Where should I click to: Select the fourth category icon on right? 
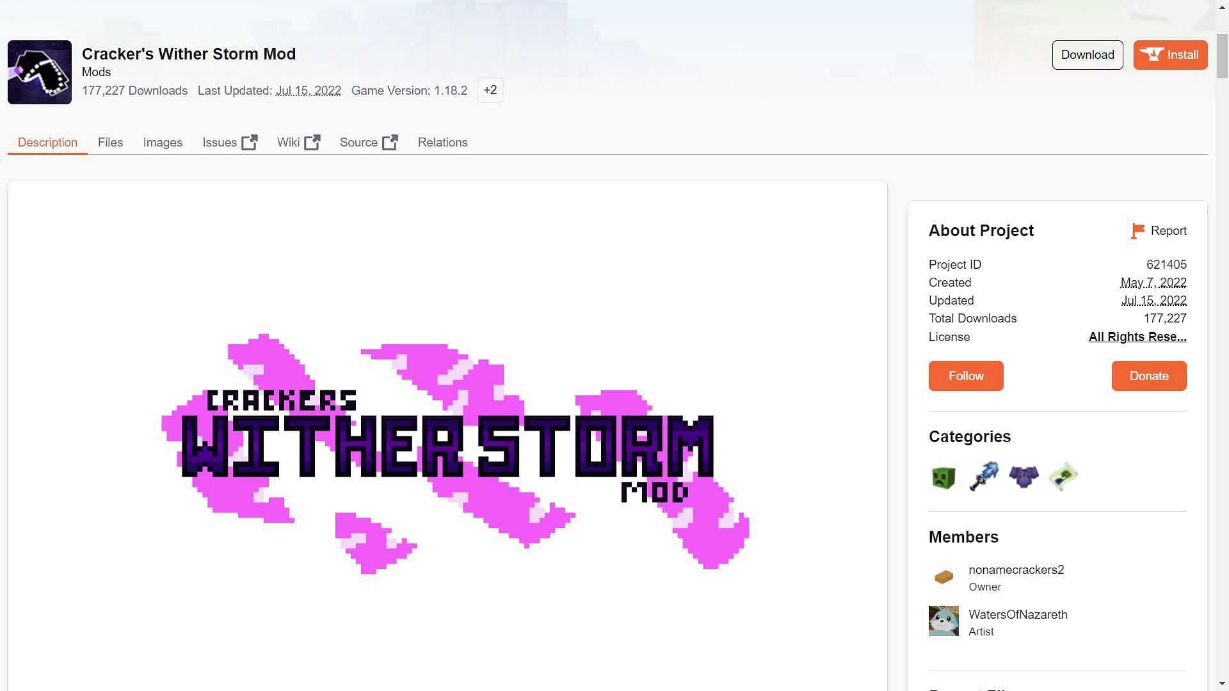pos(1062,476)
